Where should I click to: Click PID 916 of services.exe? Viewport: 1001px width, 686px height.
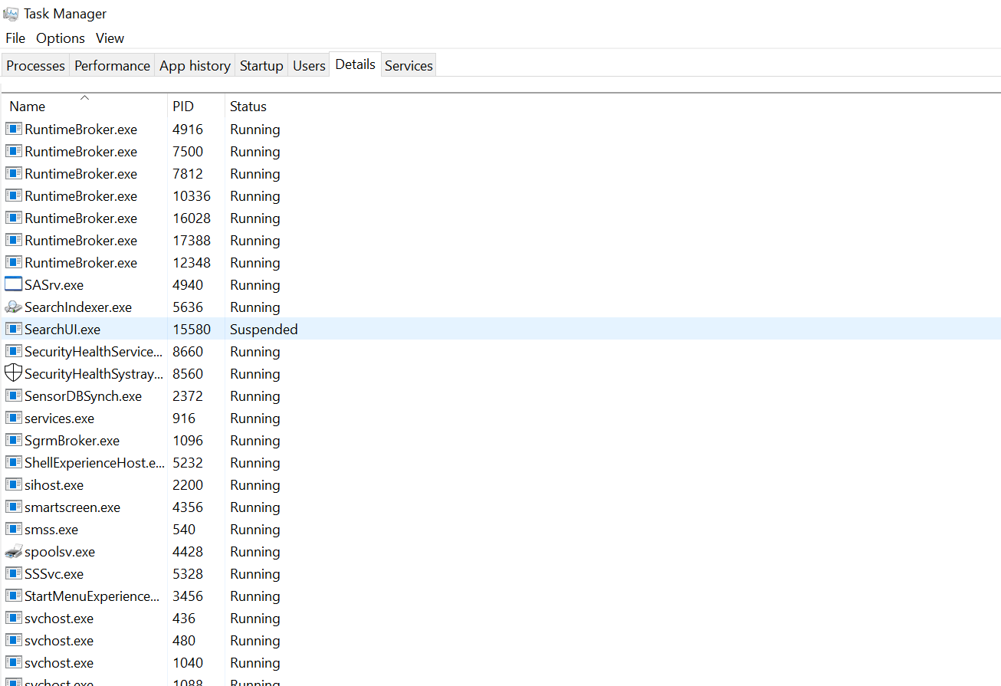(x=184, y=418)
